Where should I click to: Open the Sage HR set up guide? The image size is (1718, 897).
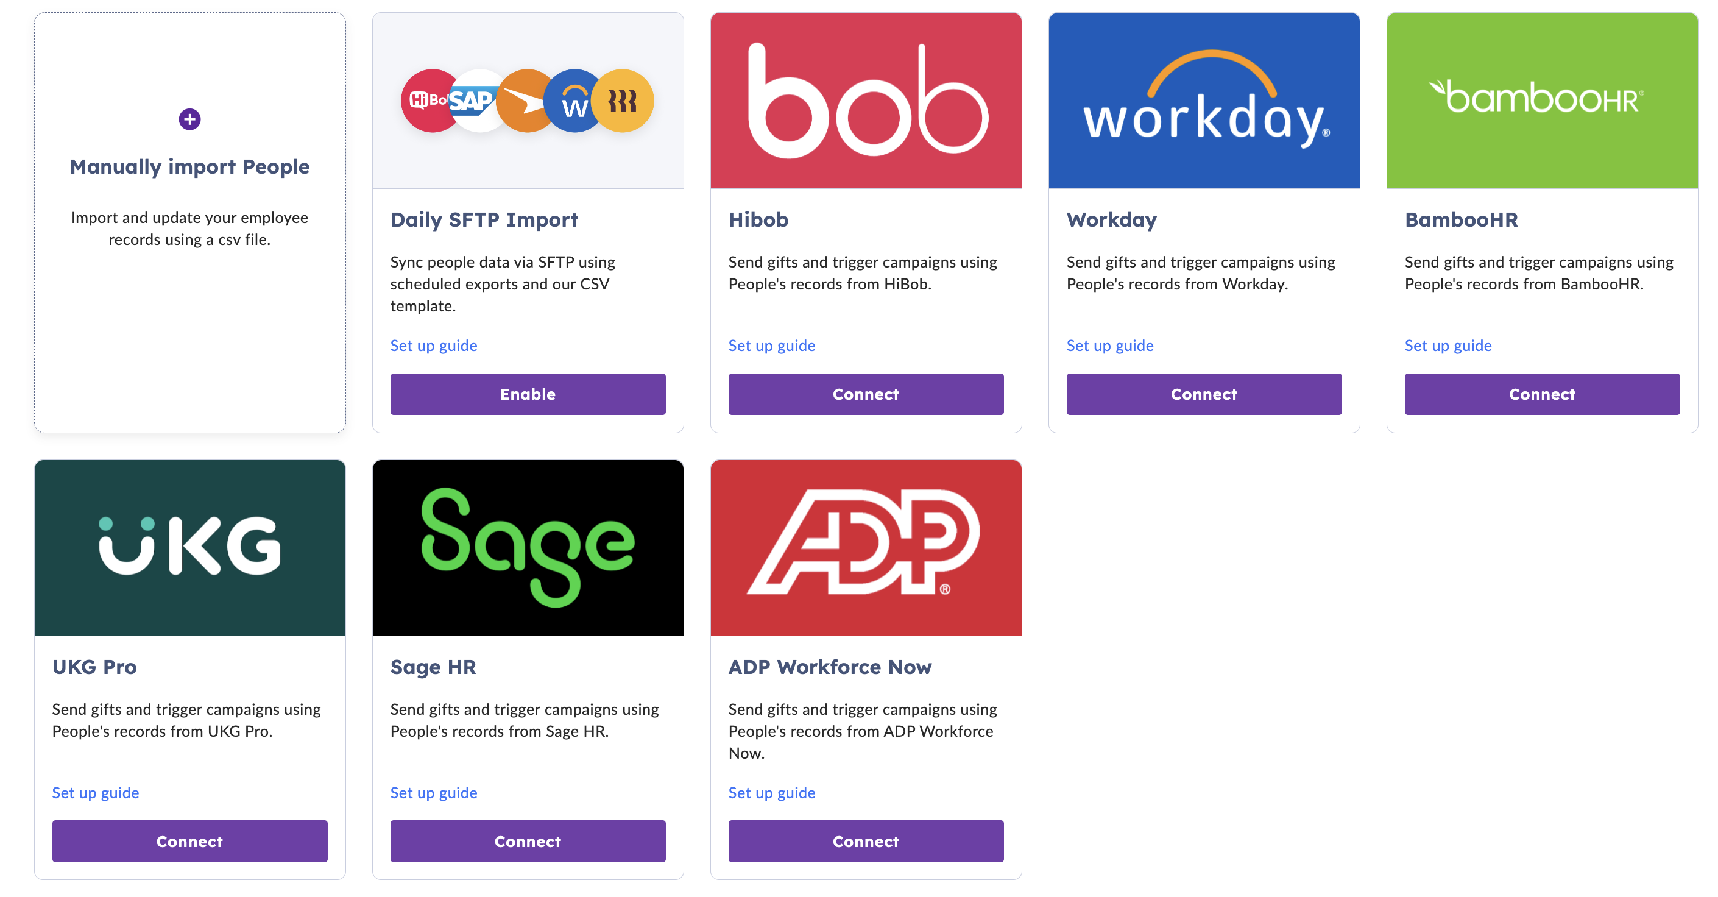(x=434, y=792)
